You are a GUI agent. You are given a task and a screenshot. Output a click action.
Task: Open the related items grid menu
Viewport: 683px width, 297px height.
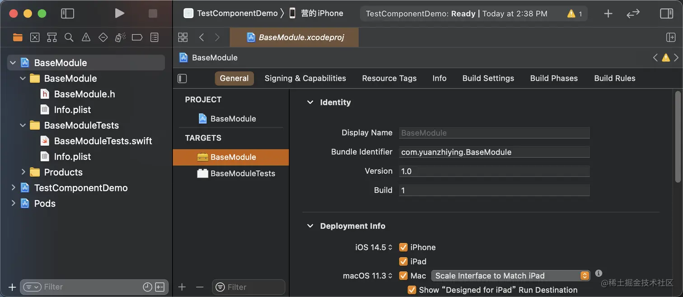tap(183, 37)
